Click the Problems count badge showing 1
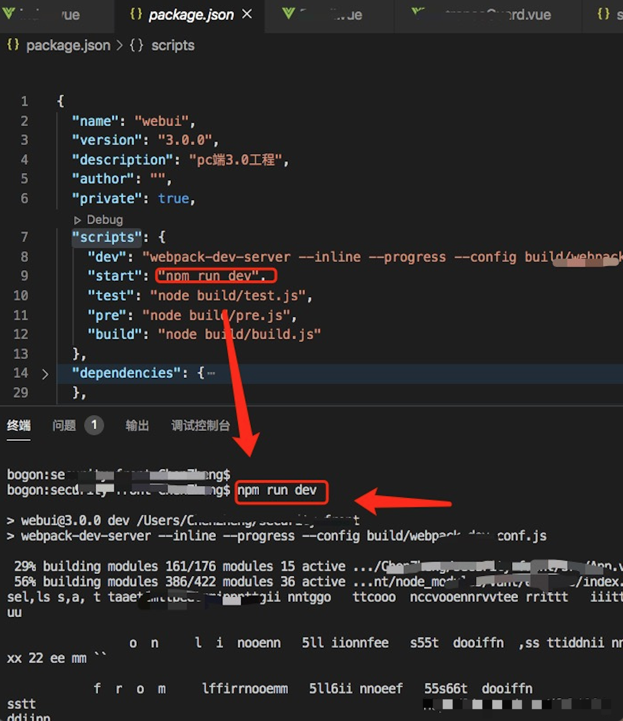The height and width of the screenshot is (721, 623). point(95,425)
